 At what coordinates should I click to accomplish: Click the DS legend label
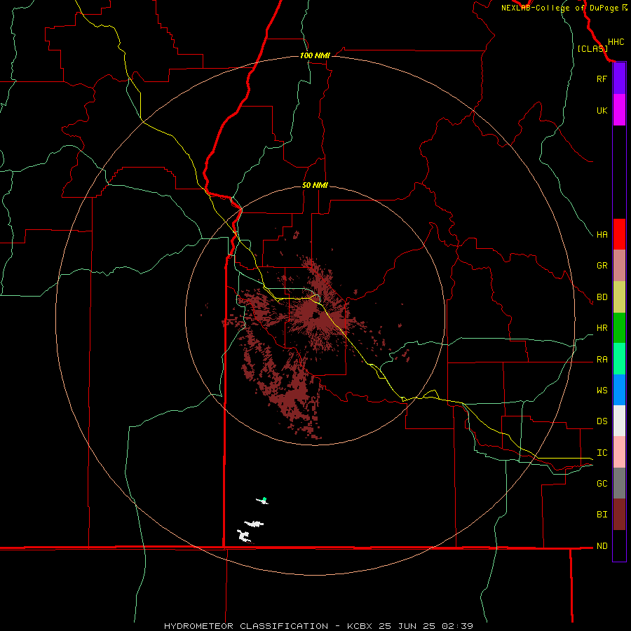(602, 421)
